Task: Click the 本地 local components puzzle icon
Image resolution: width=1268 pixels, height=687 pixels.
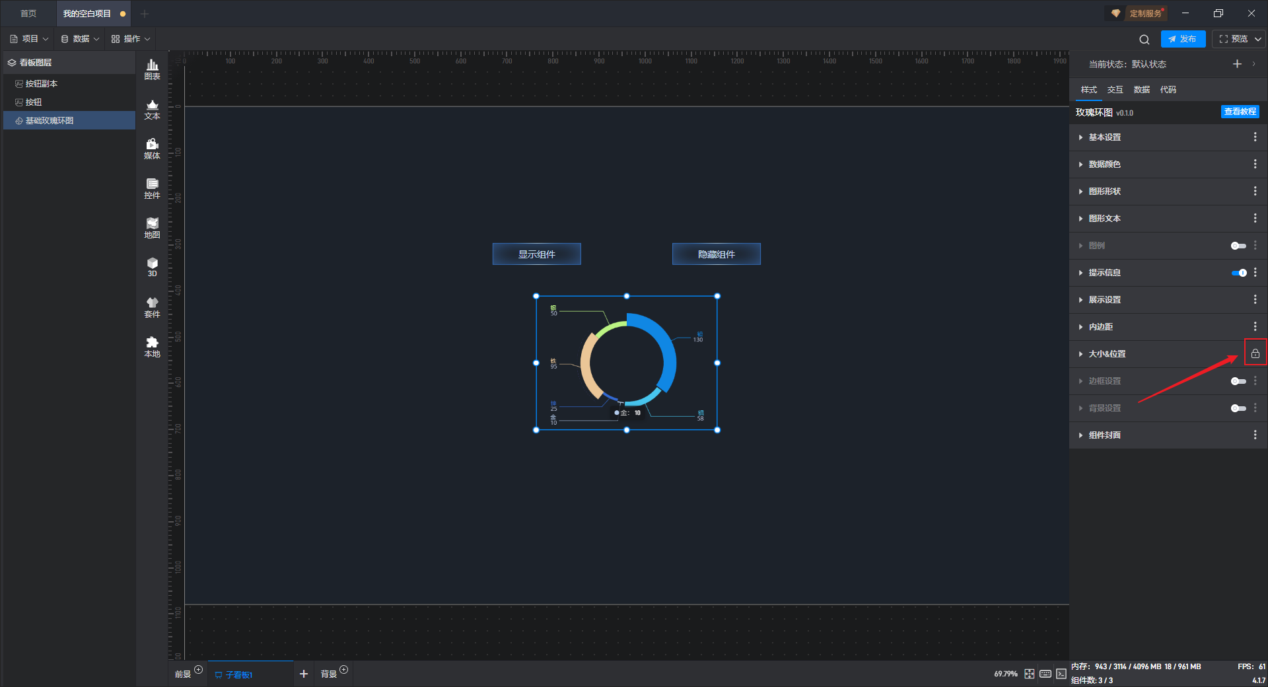Action: pos(152,346)
